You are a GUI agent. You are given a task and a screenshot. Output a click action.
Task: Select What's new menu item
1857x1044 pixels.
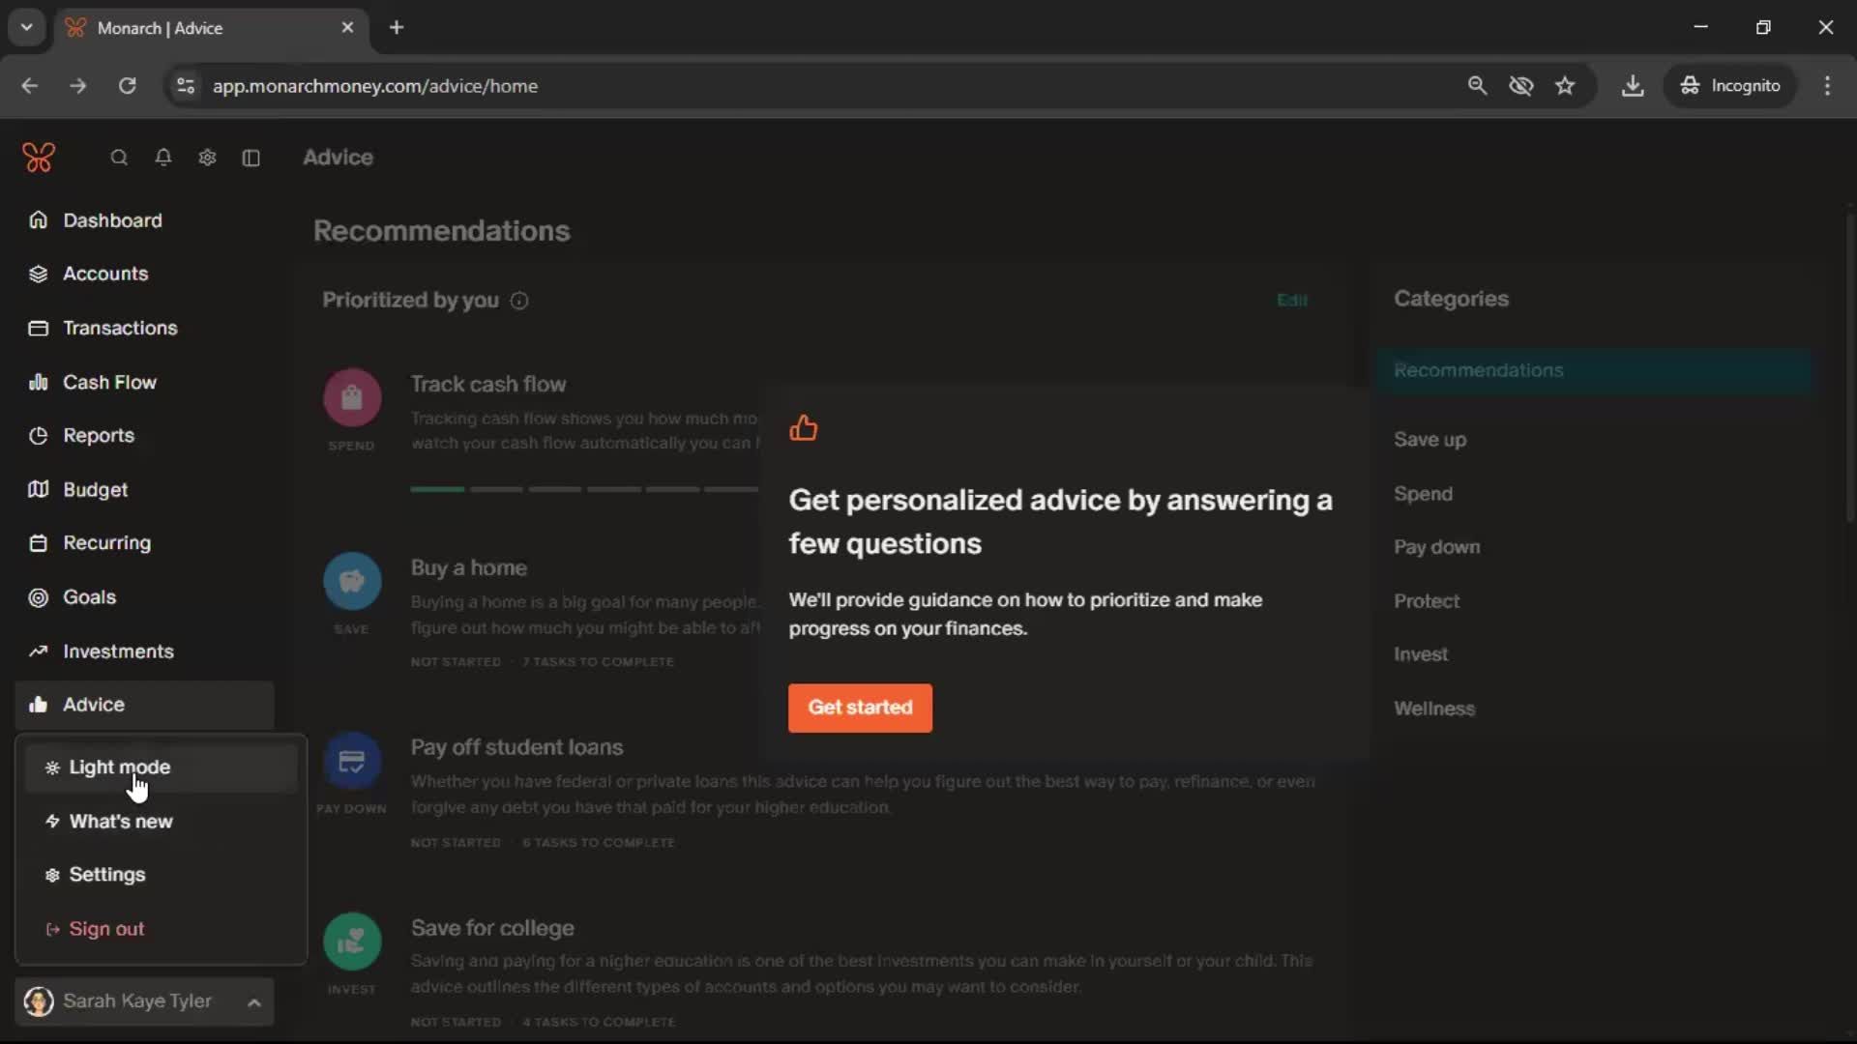click(121, 821)
